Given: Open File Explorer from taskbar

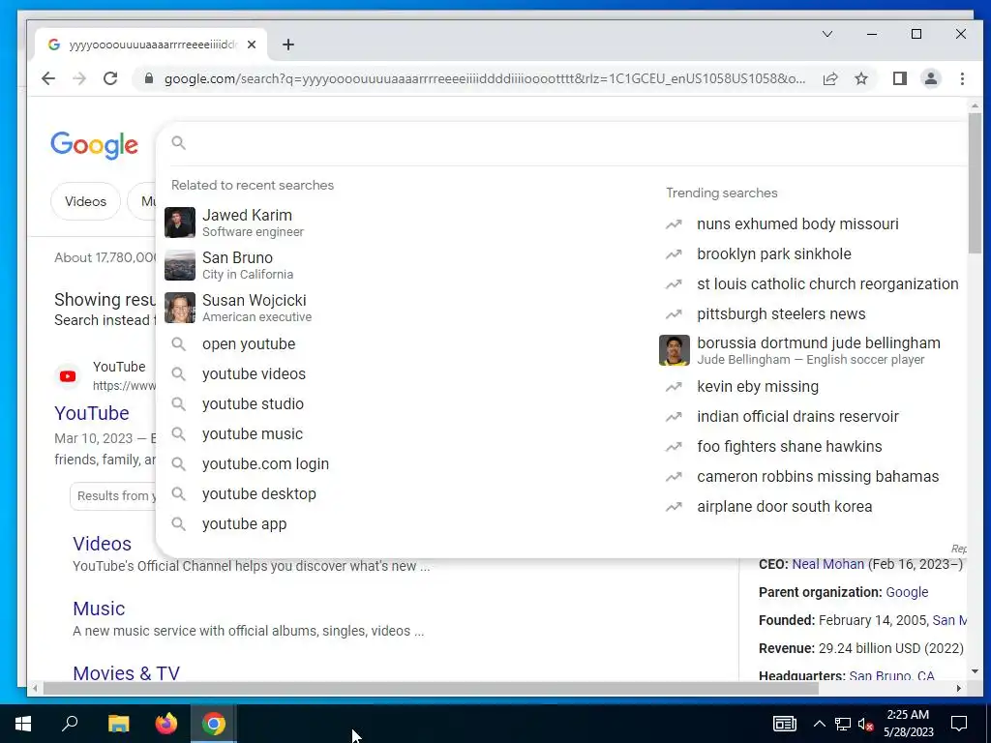Looking at the screenshot, I should (118, 724).
